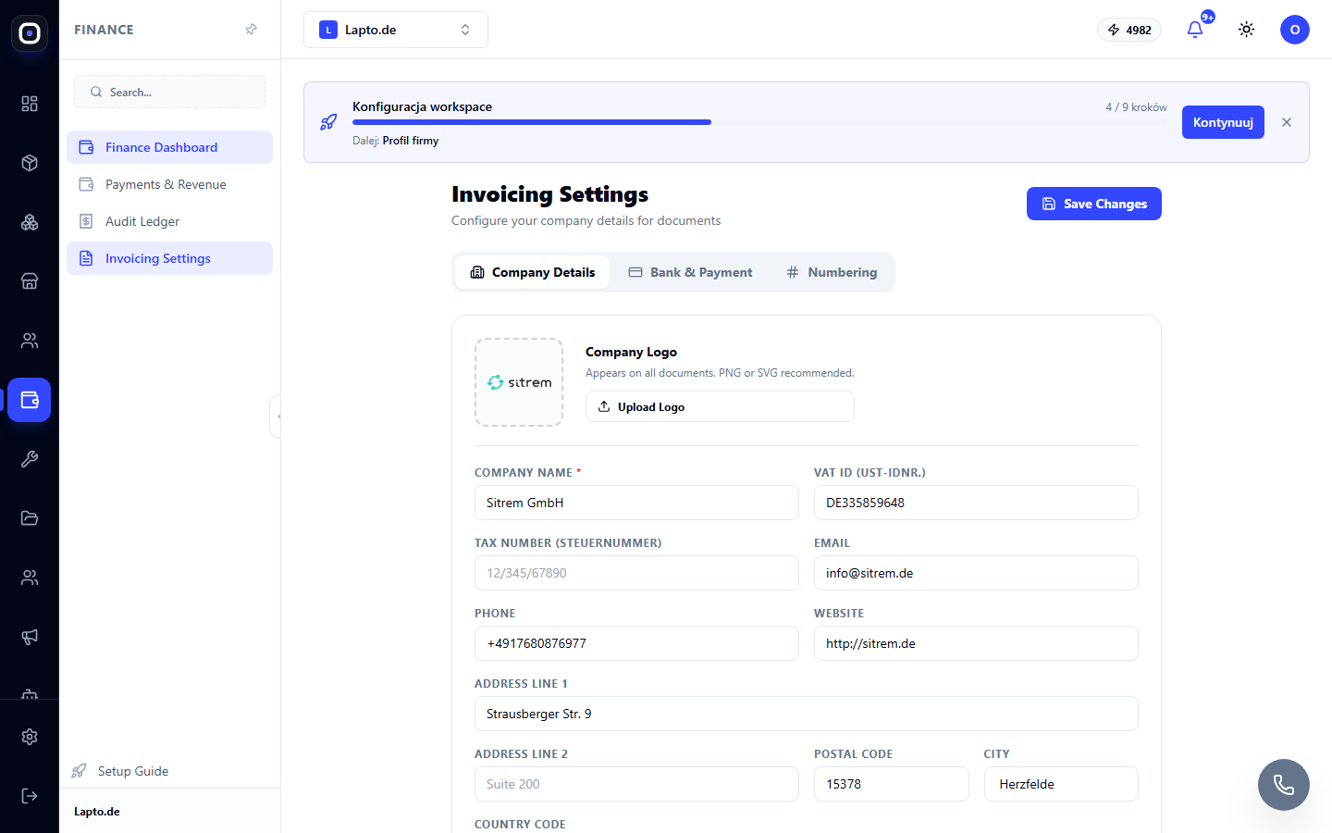1332x833 pixels.
Task: Open the team users icon below folder icon
Action: tap(30, 578)
